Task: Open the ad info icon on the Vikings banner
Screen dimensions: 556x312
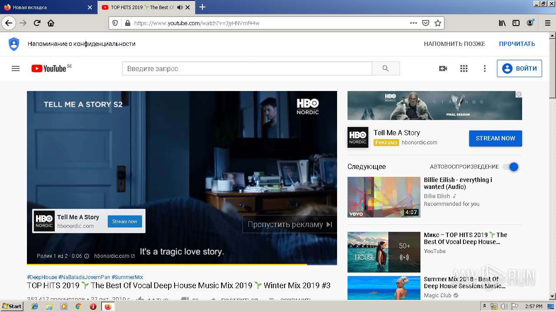Action: [519, 94]
